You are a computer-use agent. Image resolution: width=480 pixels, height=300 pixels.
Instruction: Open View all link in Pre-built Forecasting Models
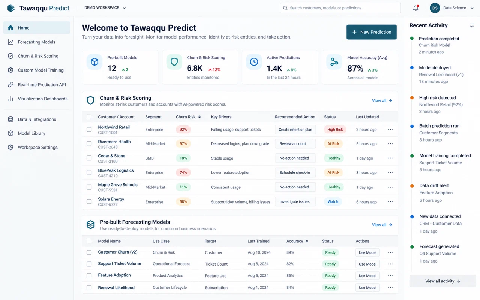pos(382,225)
